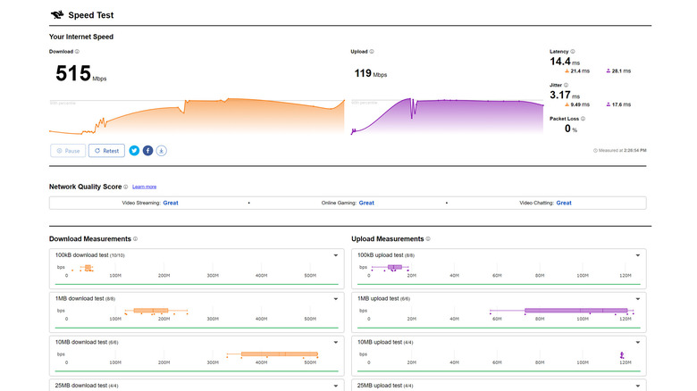Viewport: 697px width, 391px height.
Task: Download results with the download icon
Action: [162, 151]
